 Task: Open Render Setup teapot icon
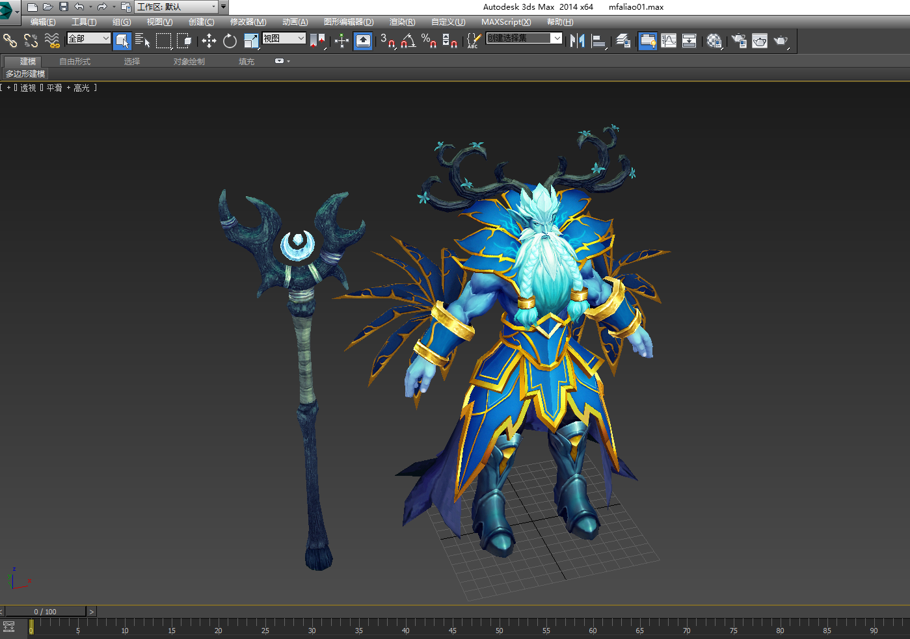click(739, 41)
